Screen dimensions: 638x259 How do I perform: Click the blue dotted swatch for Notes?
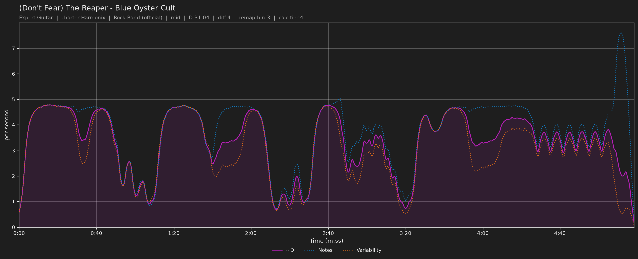pyautogui.click(x=310, y=250)
